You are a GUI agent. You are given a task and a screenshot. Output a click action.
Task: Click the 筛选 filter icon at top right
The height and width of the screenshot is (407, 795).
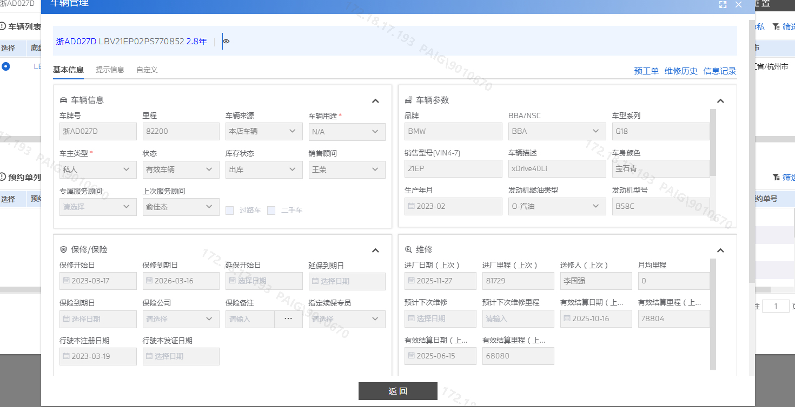(x=776, y=26)
